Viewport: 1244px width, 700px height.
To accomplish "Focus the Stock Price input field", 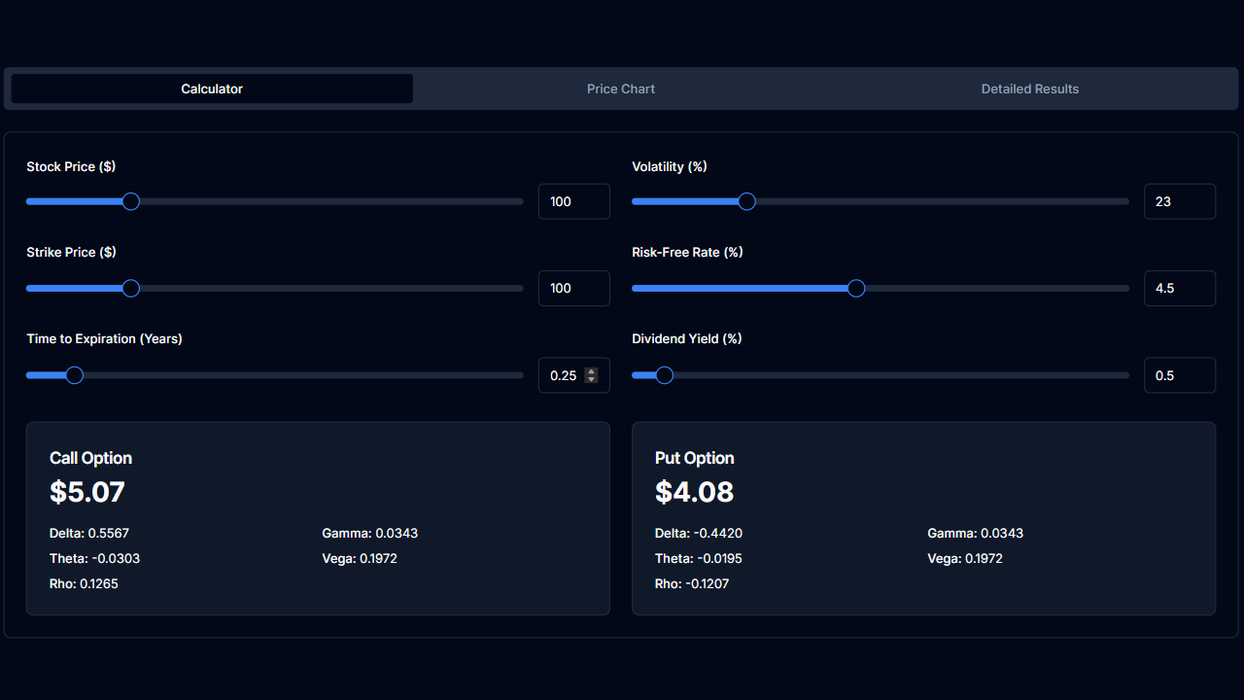I will pos(574,201).
